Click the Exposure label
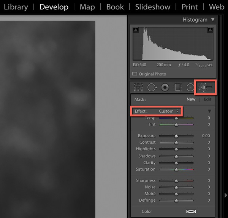Image resolution: width=228 pixels, height=218 pixels. click(x=147, y=136)
